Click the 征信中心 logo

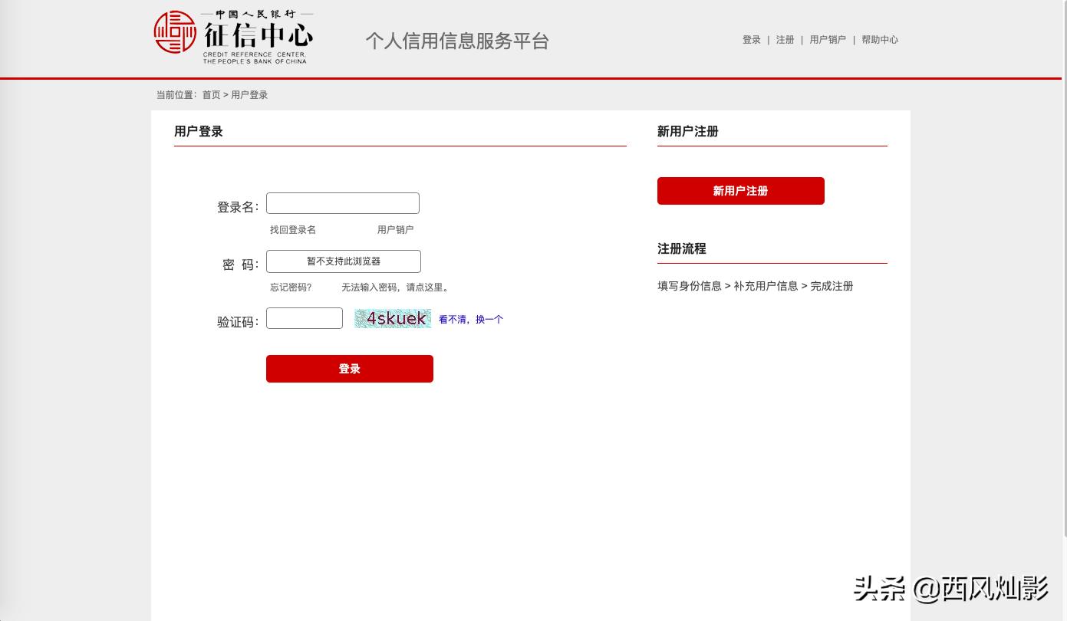(234, 36)
